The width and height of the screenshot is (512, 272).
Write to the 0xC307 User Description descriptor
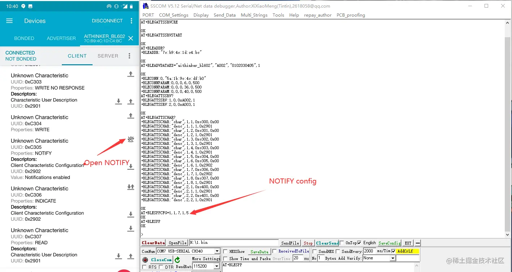[x=131, y=256]
